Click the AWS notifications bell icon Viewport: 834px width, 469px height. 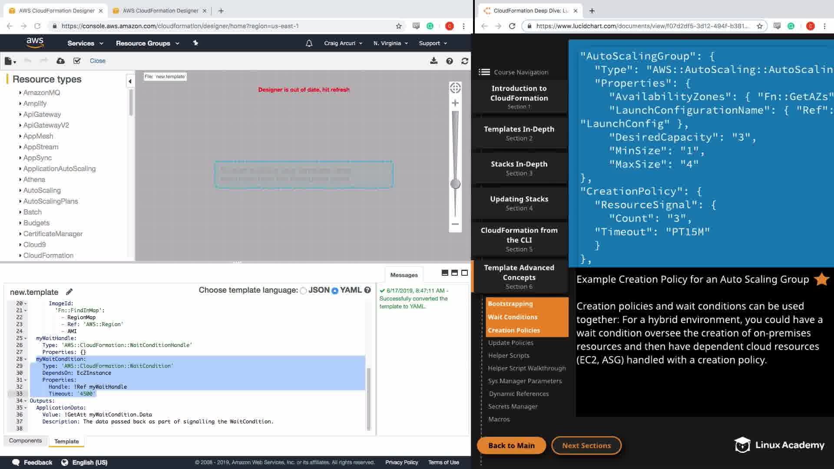[x=309, y=43]
